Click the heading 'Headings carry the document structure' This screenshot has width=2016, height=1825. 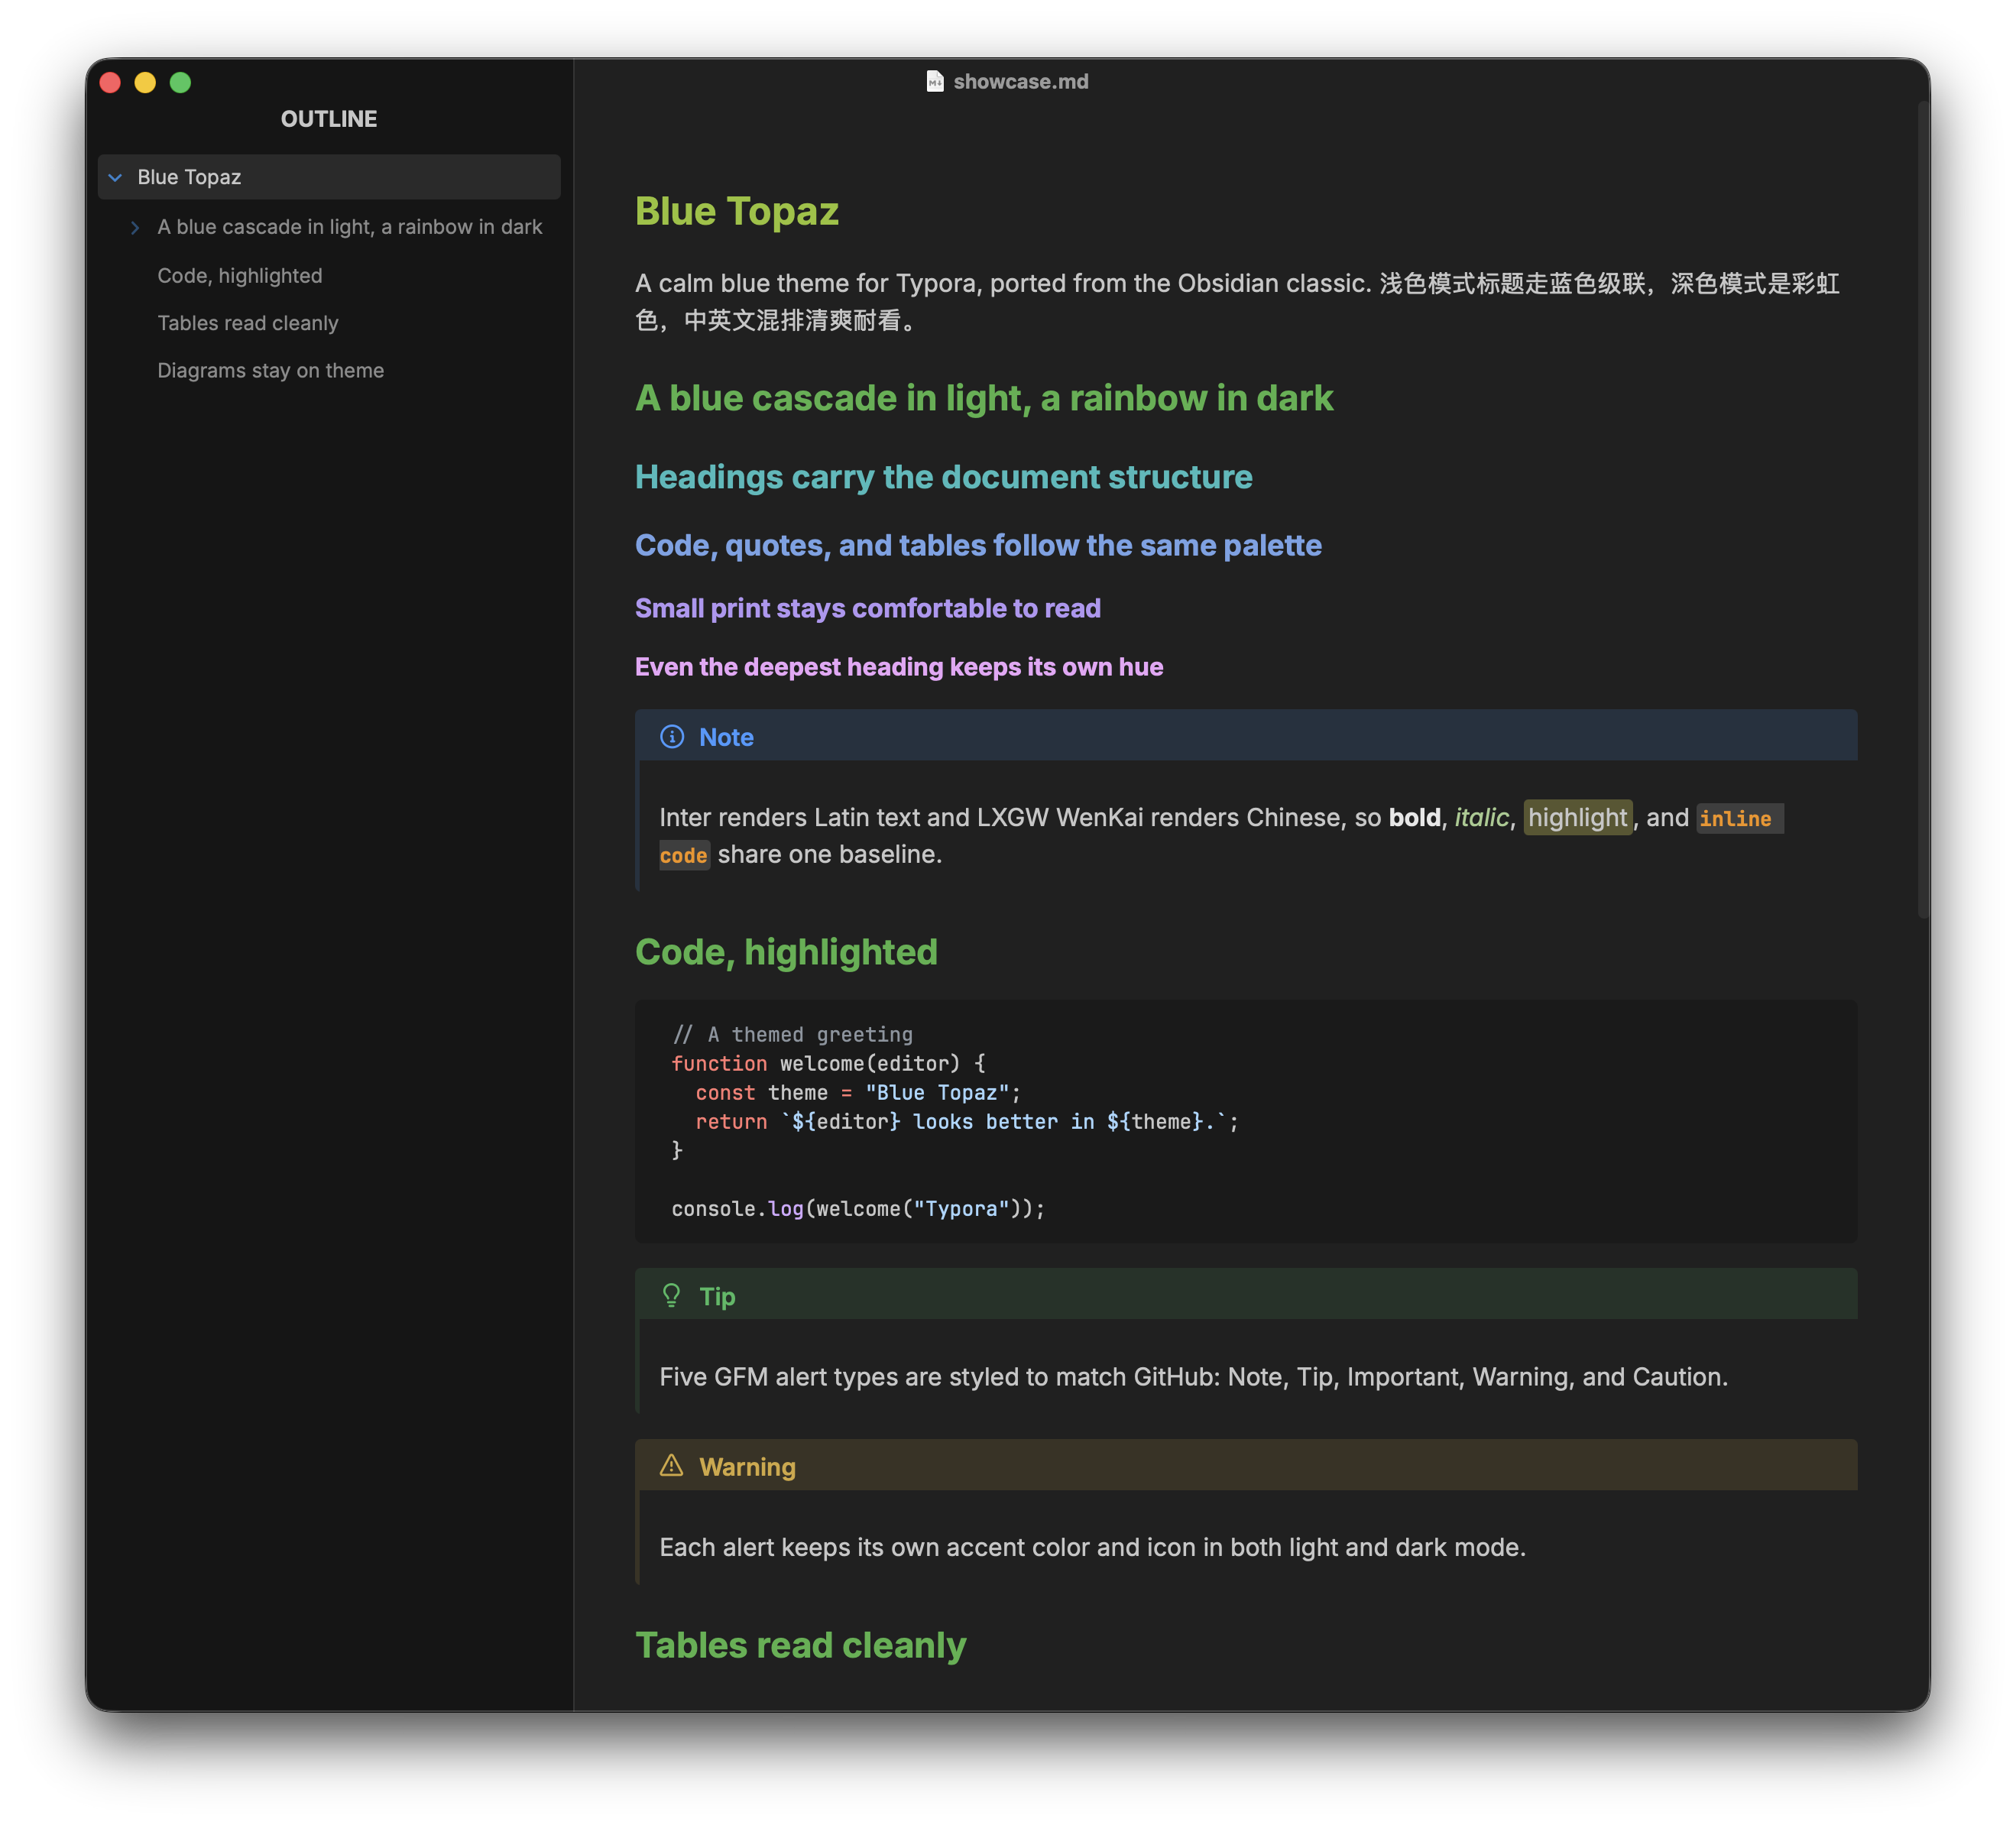pos(944,477)
